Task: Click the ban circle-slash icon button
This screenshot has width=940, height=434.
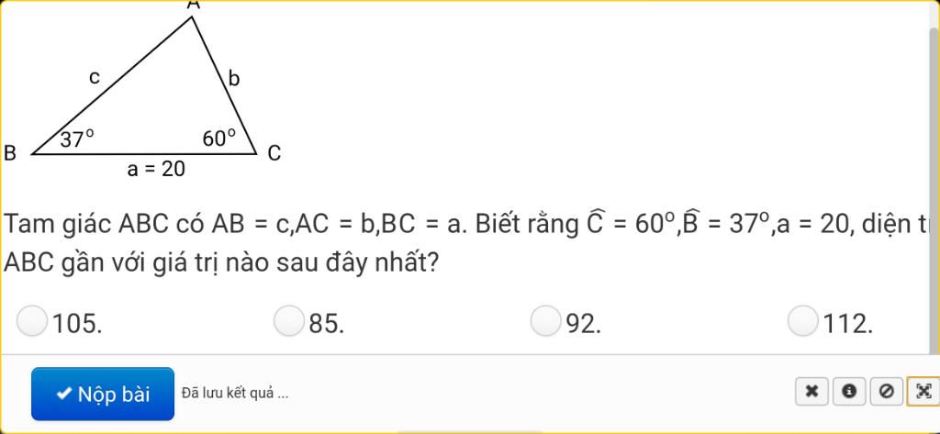Action: coord(886,392)
